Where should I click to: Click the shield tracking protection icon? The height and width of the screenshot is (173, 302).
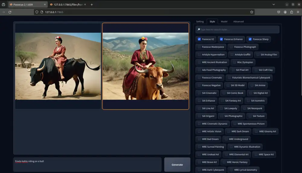click(x=37, y=12)
